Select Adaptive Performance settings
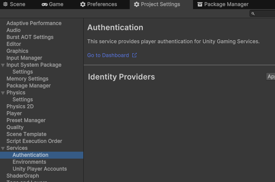 pyautogui.click(x=34, y=23)
